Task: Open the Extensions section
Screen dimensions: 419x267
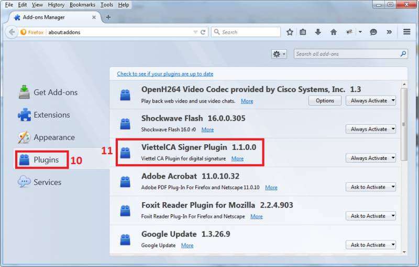Action: point(44,115)
